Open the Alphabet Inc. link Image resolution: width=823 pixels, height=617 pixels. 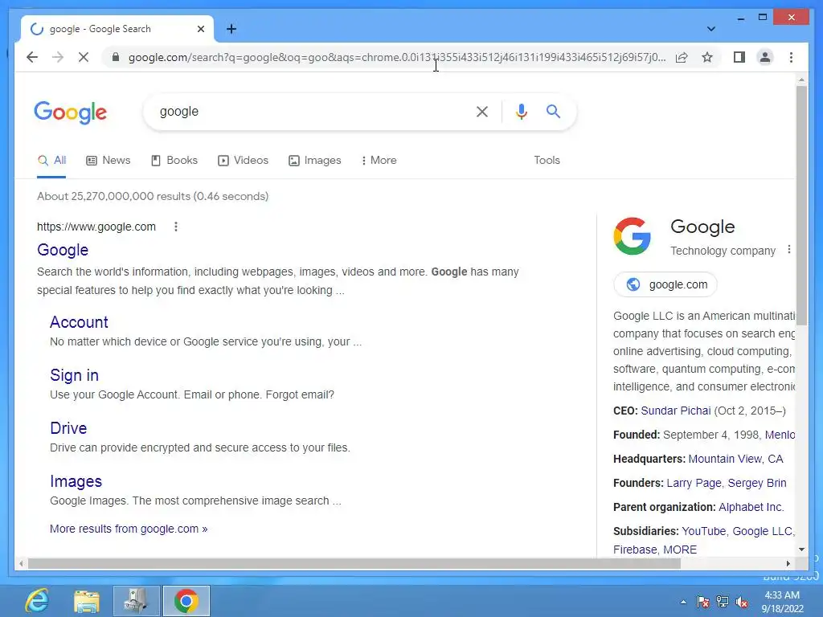click(751, 508)
